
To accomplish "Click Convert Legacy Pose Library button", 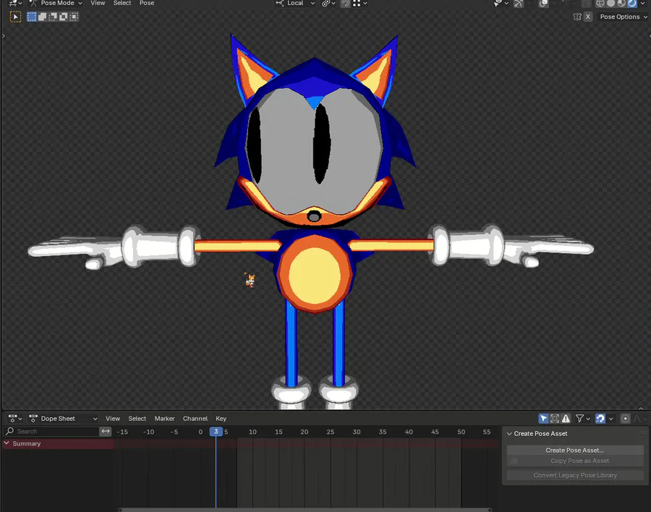I will tap(575, 475).
